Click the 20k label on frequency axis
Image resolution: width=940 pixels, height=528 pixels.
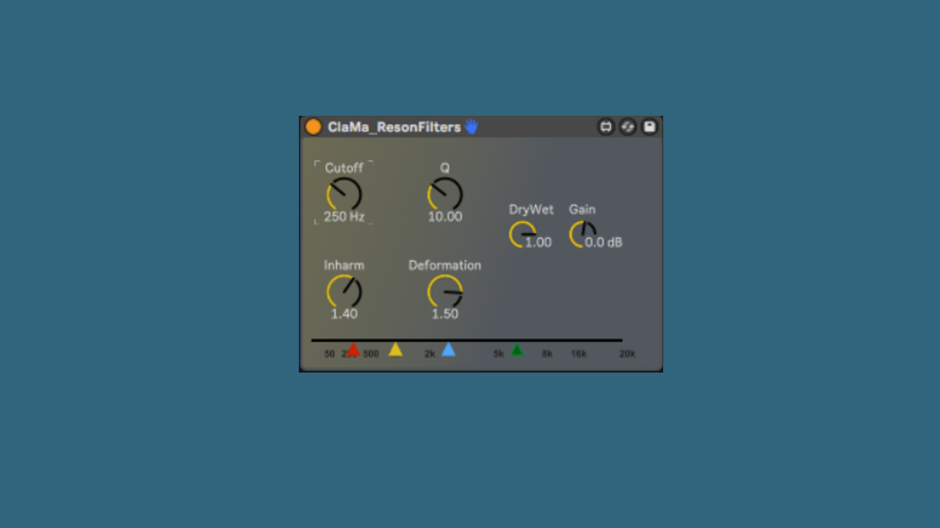pyautogui.click(x=627, y=354)
